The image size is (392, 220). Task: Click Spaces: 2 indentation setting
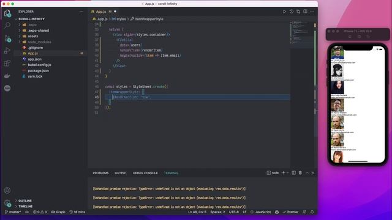click(x=217, y=212)
